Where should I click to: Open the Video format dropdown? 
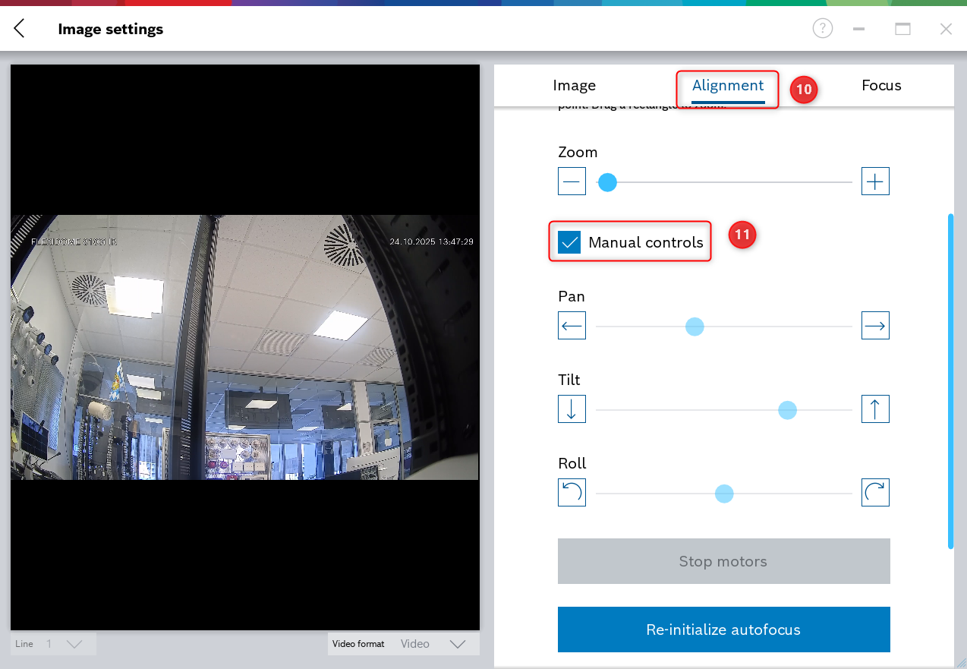[457, 644]
